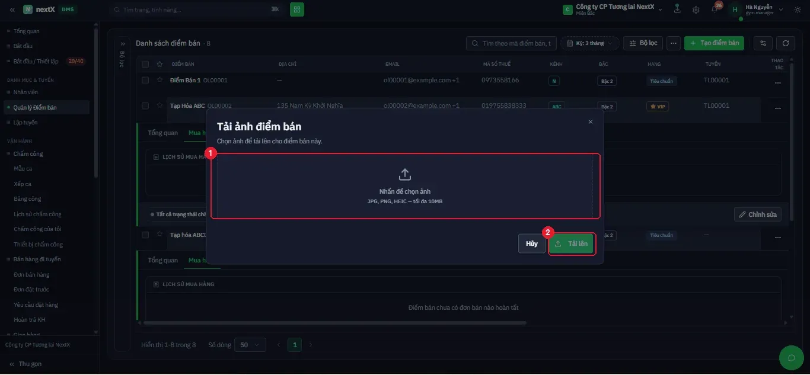The width and height of the screenshot is (810, 375).
Task: Expand the vertical Bộ lọc filter panel chevron
Action: tap(122, 44)
